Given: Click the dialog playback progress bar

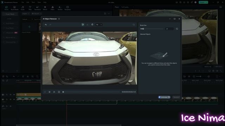Looking at the screenshot, I should (92, 92).
